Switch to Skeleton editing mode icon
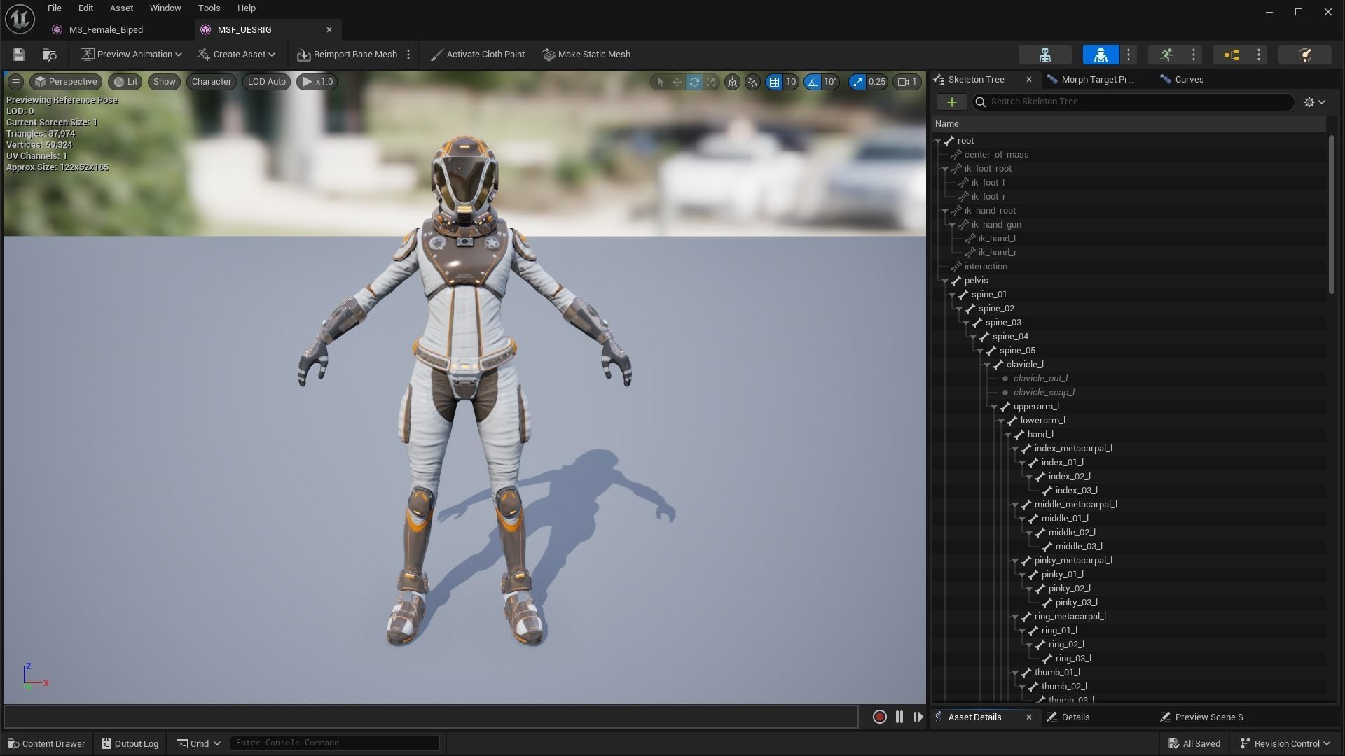Viewport: 1345px width, 756px height. (1044, 55)
